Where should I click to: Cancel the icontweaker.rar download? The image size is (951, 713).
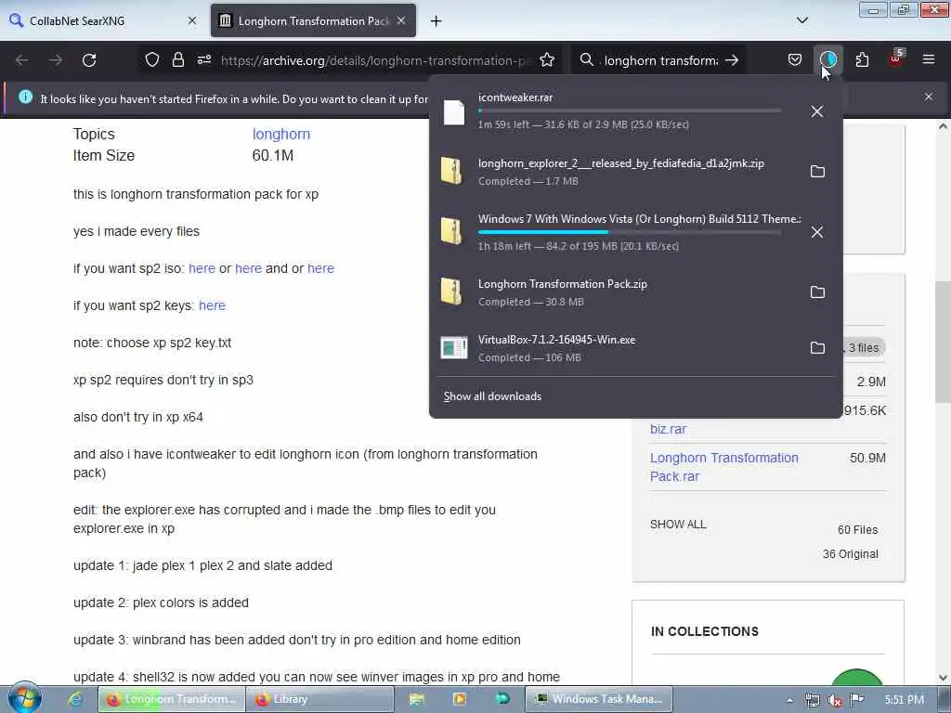[817, 111]
